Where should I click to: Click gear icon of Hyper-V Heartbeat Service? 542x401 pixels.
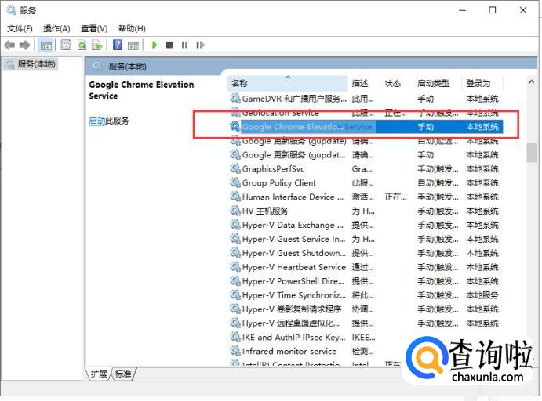(x=235, y=267)
